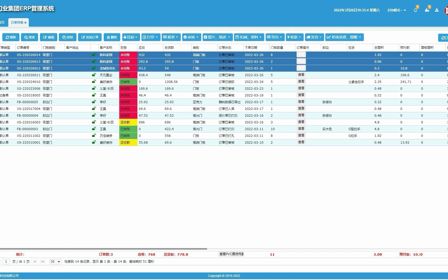Open the 柜体进度、提醒 dropdown
448x280 pixels.
click(x=345, y=37)
